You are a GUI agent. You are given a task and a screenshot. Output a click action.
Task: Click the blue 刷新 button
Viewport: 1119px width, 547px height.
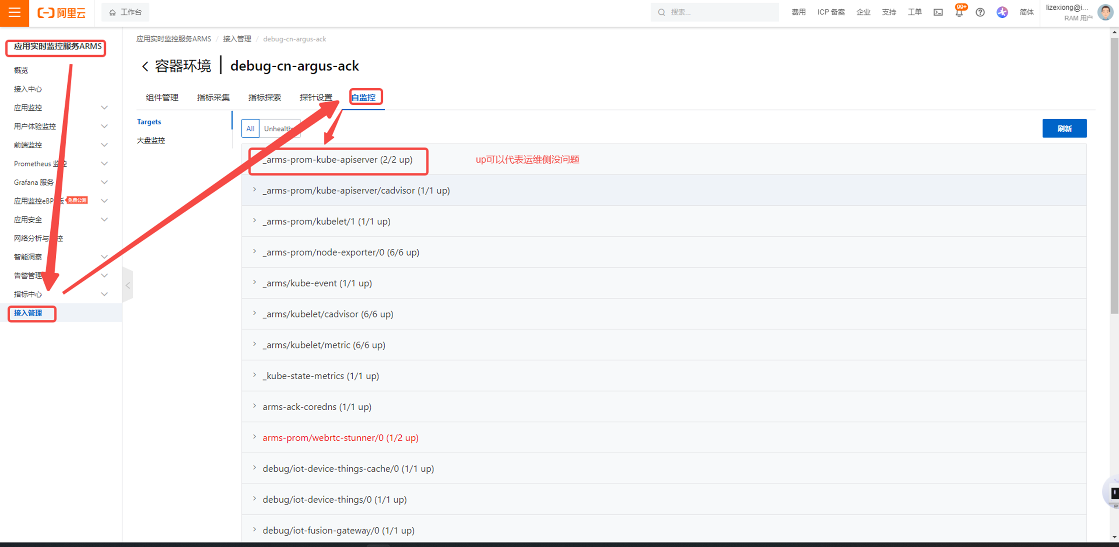[x=1064, y=128]
